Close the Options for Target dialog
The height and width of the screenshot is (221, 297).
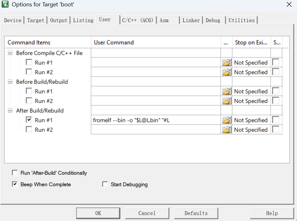coord(289,4)
